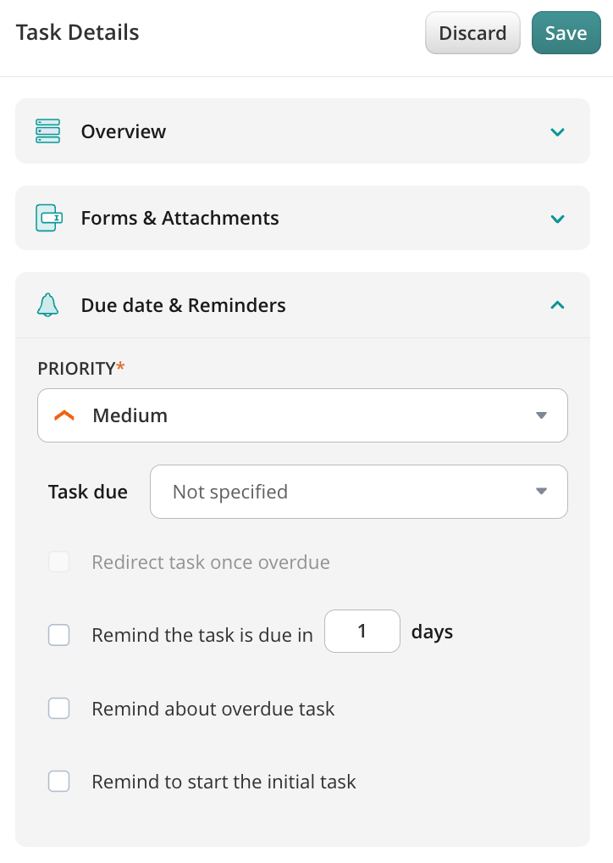Click the Overview section header label

[124, 131]
